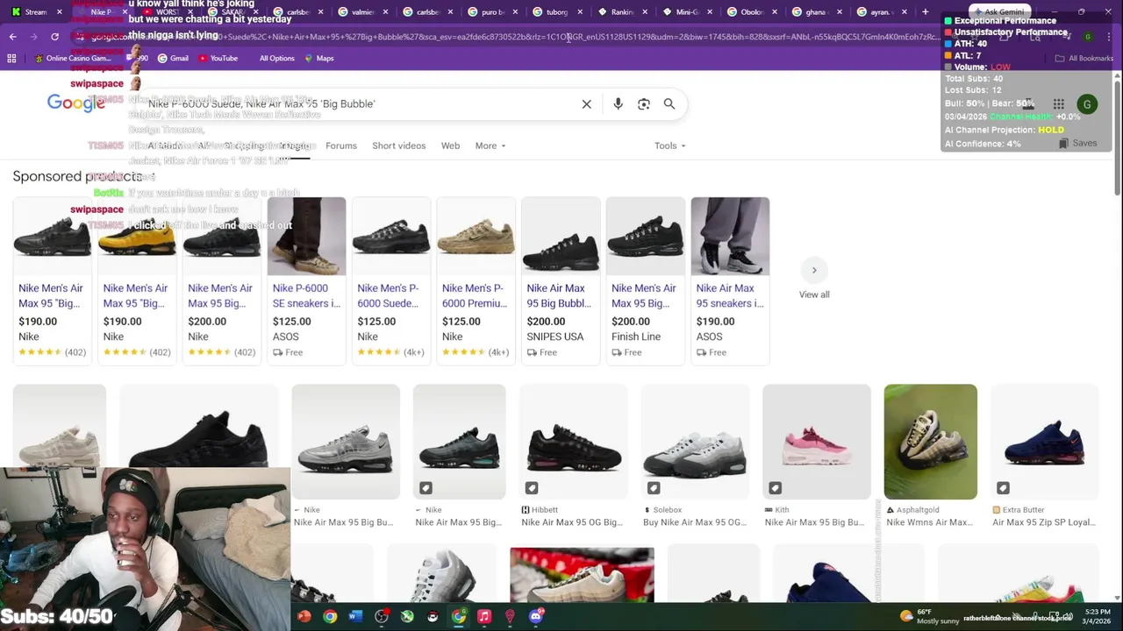This screenshot has height=631, width=1123.
Task: Open the Google homepage logo
Action: pyautogui.click(x=75, y=103)
